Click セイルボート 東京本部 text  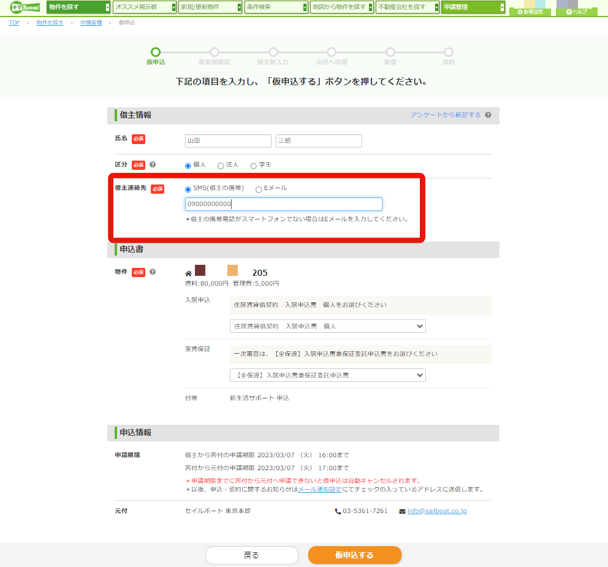(x=218, y=511)
